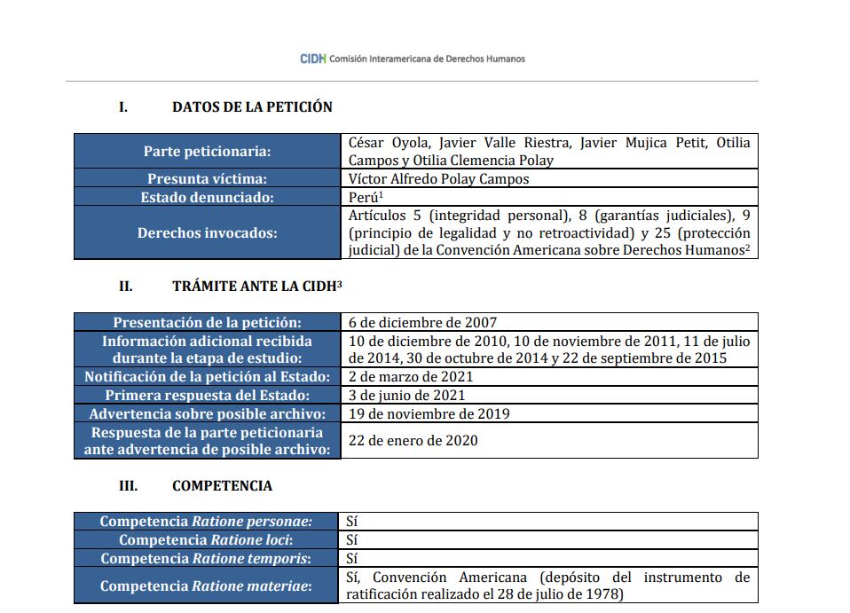
Task: Click the date '3 de junio de 2021'
Action: (406, 396)
